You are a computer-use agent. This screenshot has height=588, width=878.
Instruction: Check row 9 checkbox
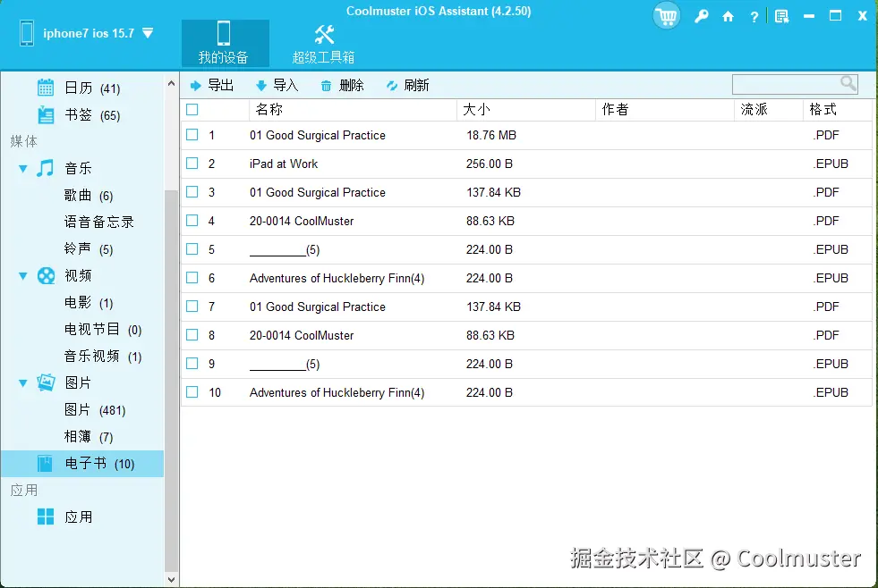pyautogui.click(x=192, y=364)
